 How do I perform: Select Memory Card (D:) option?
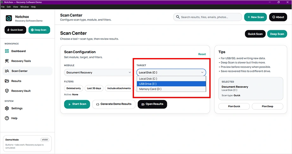click(171, 89)
